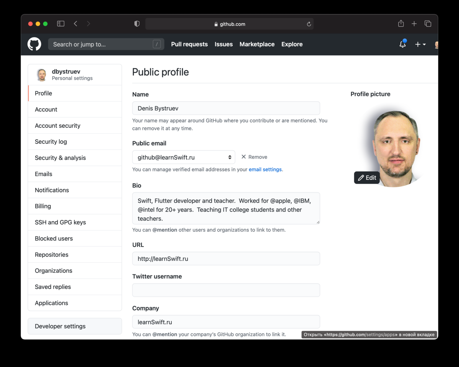The height and width of the screenshot is (367, 459).
Task: Remove the public email
Action: pyautogui.click(x=254, y=157)
